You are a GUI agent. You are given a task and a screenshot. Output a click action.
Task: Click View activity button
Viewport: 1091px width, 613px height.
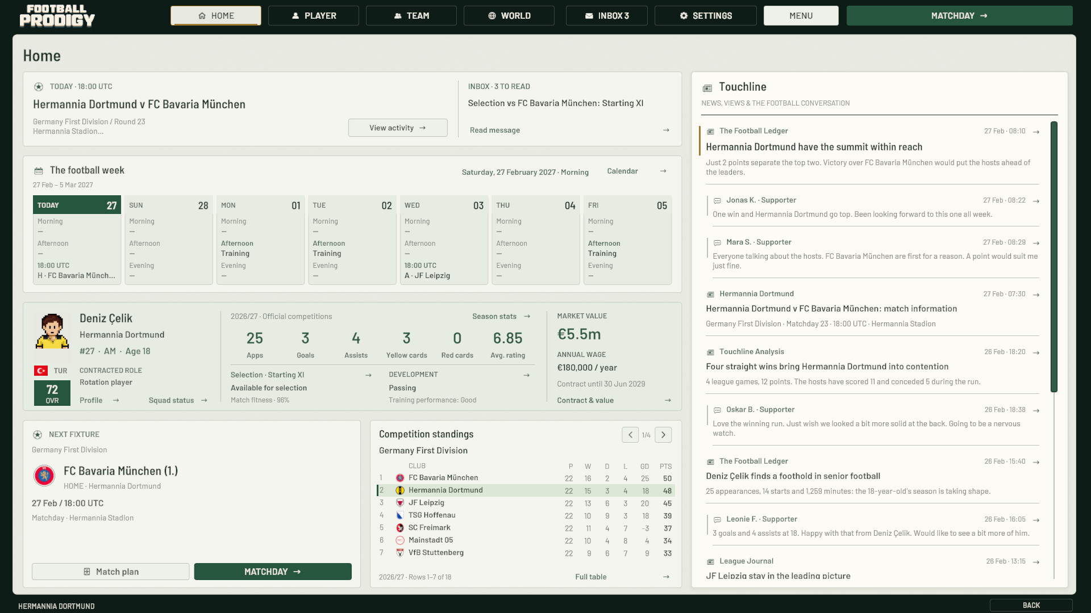(x=398, y=128)
